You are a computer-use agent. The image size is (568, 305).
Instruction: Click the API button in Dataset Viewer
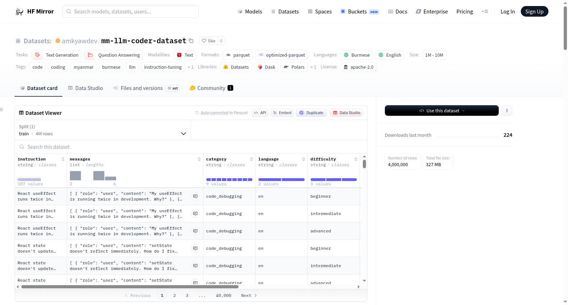click(x=260, y=113)
